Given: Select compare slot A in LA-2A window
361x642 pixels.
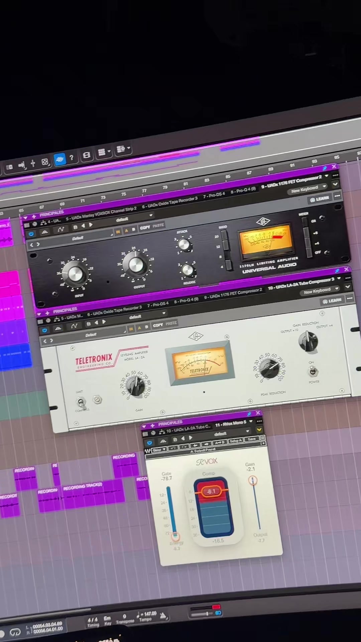Looking at the screenshot, I should click(139, 328).
